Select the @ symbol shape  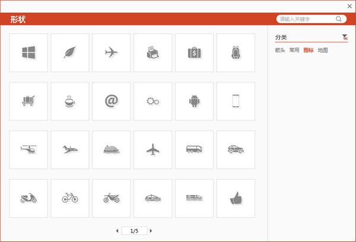111,101
